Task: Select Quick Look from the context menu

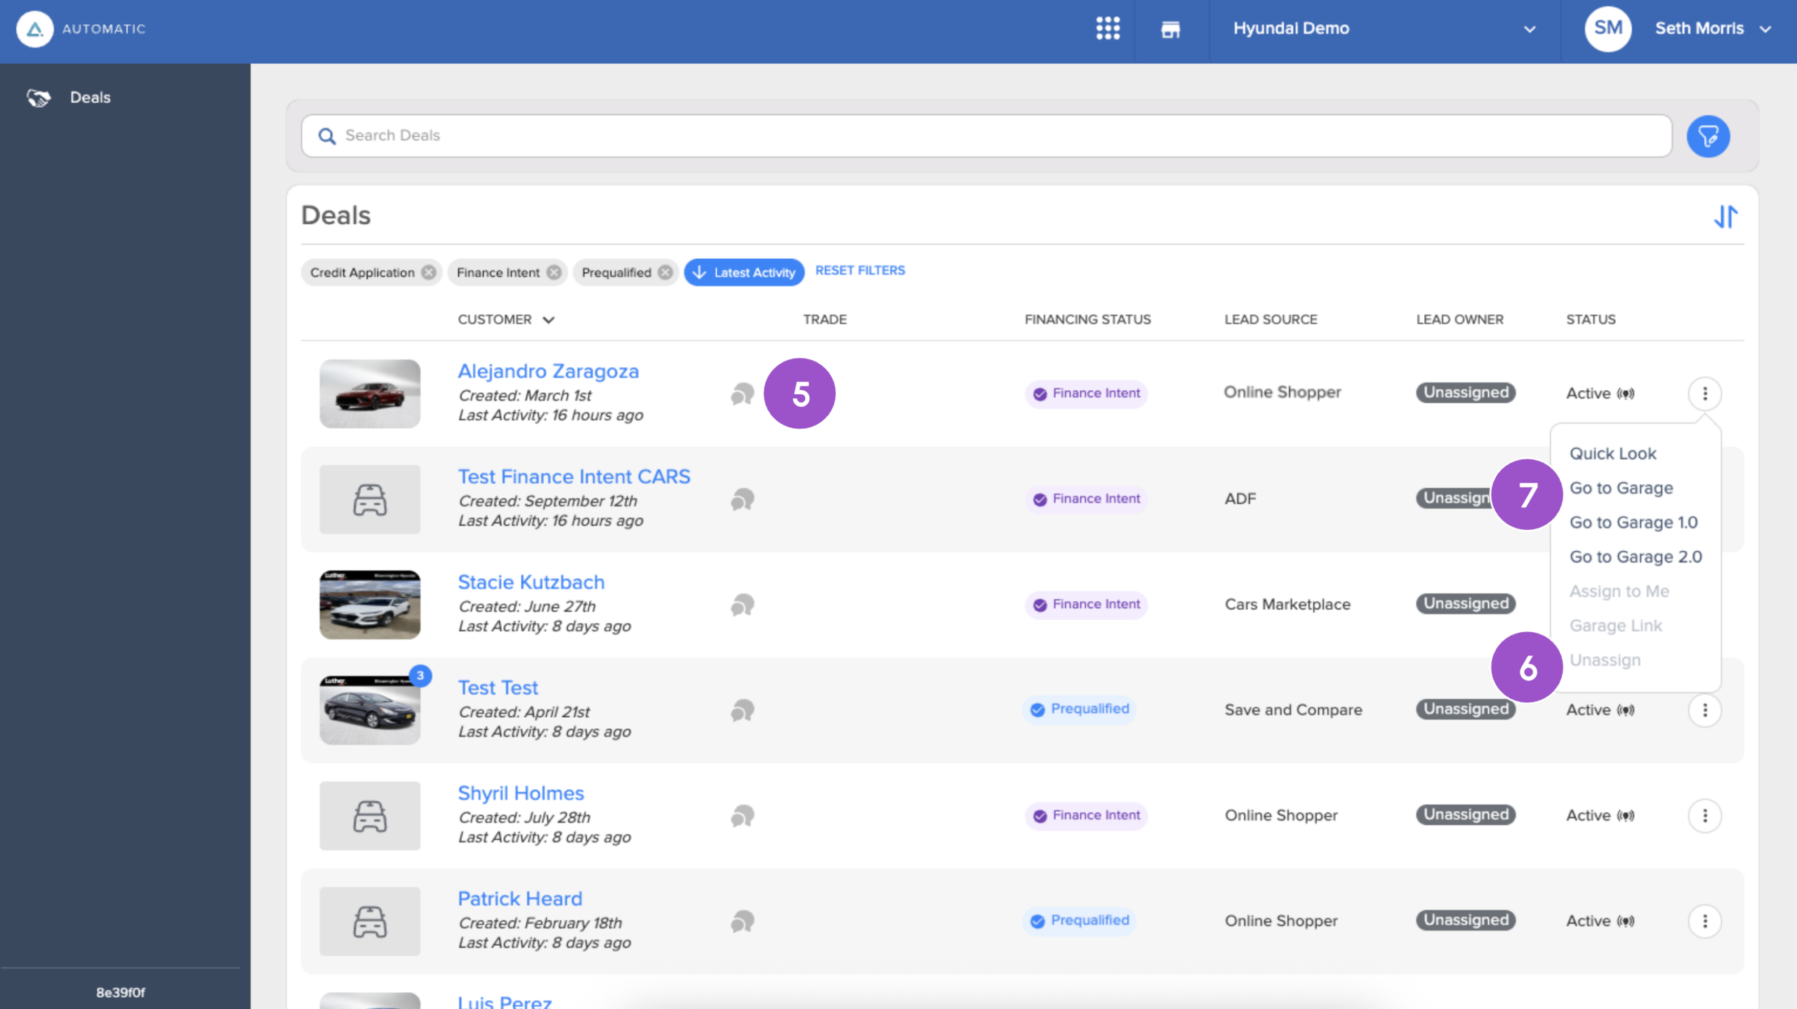Action: (1612, 454)
